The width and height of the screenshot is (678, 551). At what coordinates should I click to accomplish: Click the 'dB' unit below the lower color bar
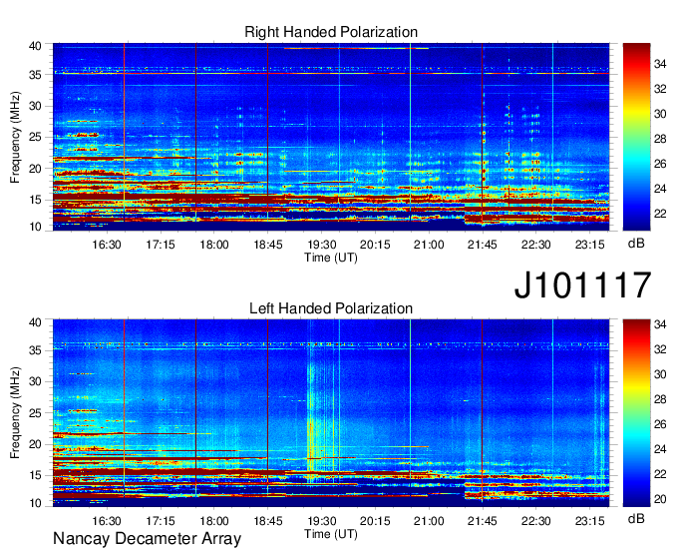tap(636, 518)
